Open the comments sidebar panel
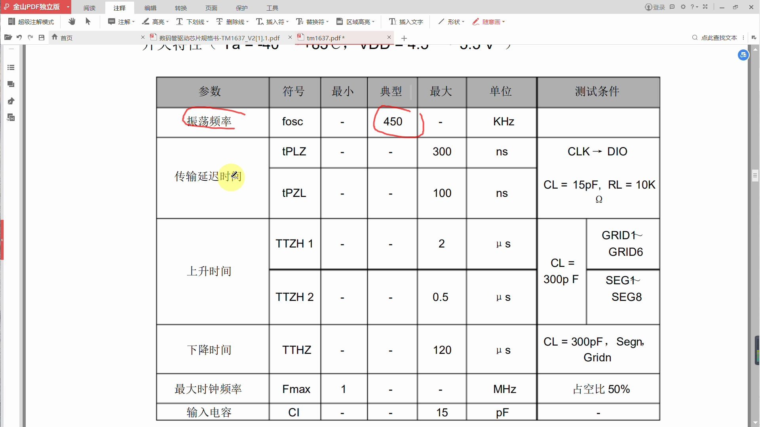This screenshot has height=427, width=760. coord(11,84)
